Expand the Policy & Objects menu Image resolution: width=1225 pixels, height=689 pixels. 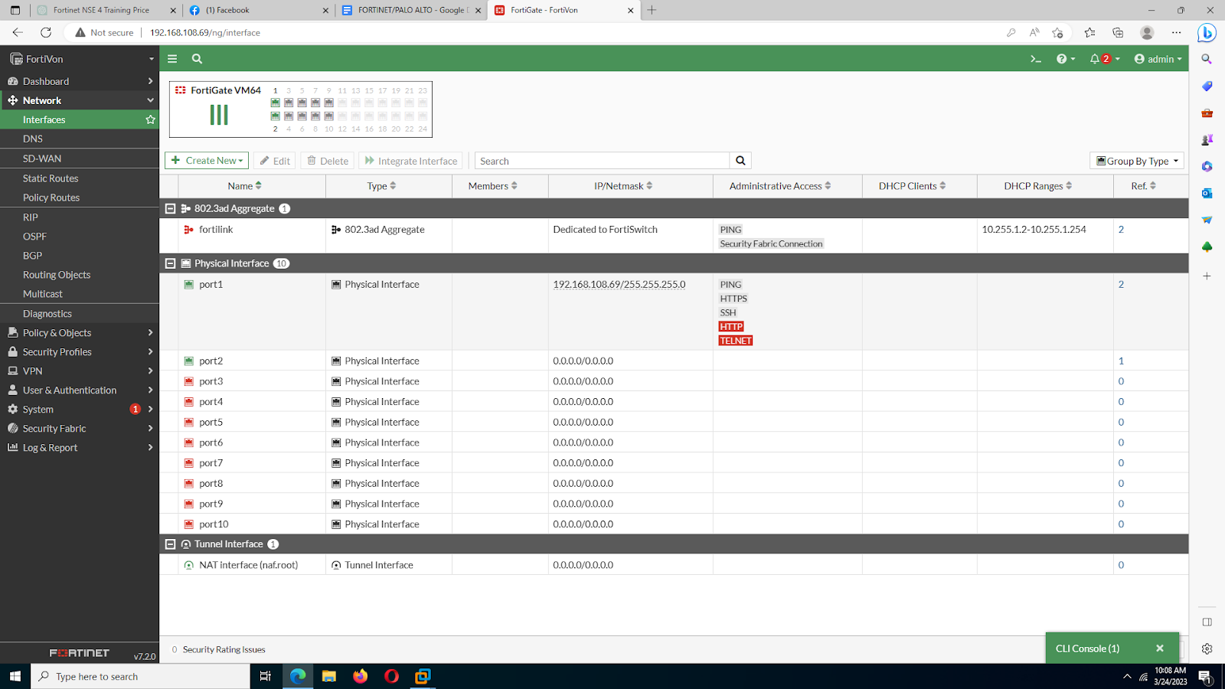(80, 333)
